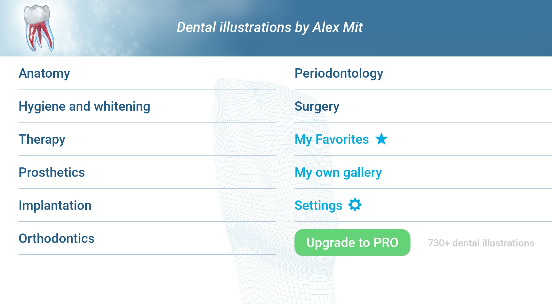This screenshot has height=304, width=552.
Task: Click the divider line below Orthodontics
Action: [x=147, y=254]
